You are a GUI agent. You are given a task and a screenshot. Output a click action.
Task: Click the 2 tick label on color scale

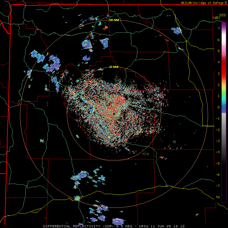(x=219, y=85)
